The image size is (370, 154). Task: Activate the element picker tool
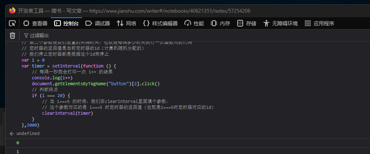12,23
